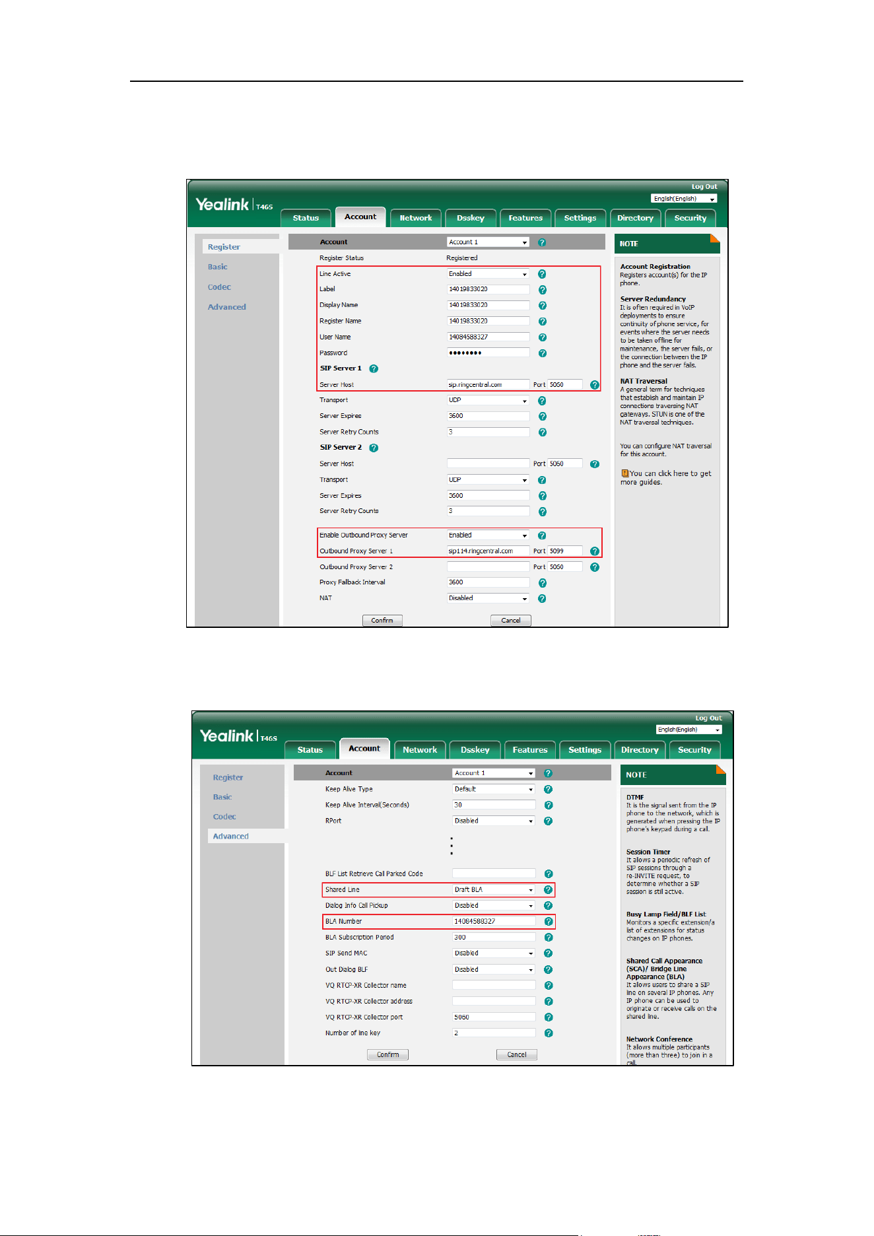Click Cancel button on Advanced page

coord(517,1054)
